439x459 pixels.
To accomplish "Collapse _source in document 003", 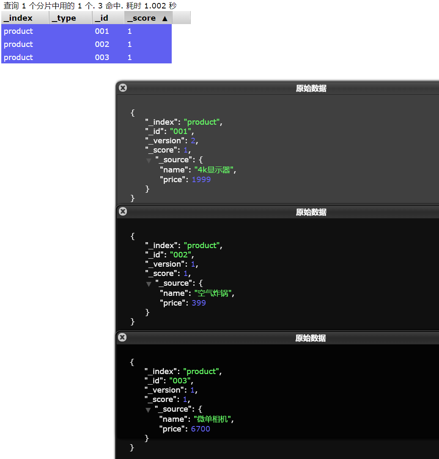I will coord(149,410).
